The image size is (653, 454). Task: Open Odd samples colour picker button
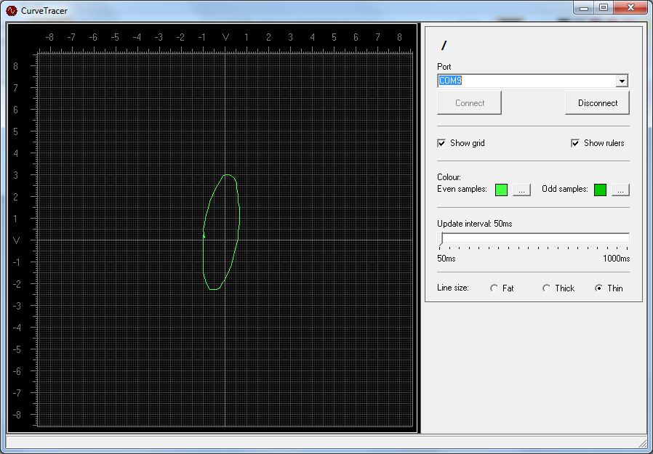(x=620, y=190)
